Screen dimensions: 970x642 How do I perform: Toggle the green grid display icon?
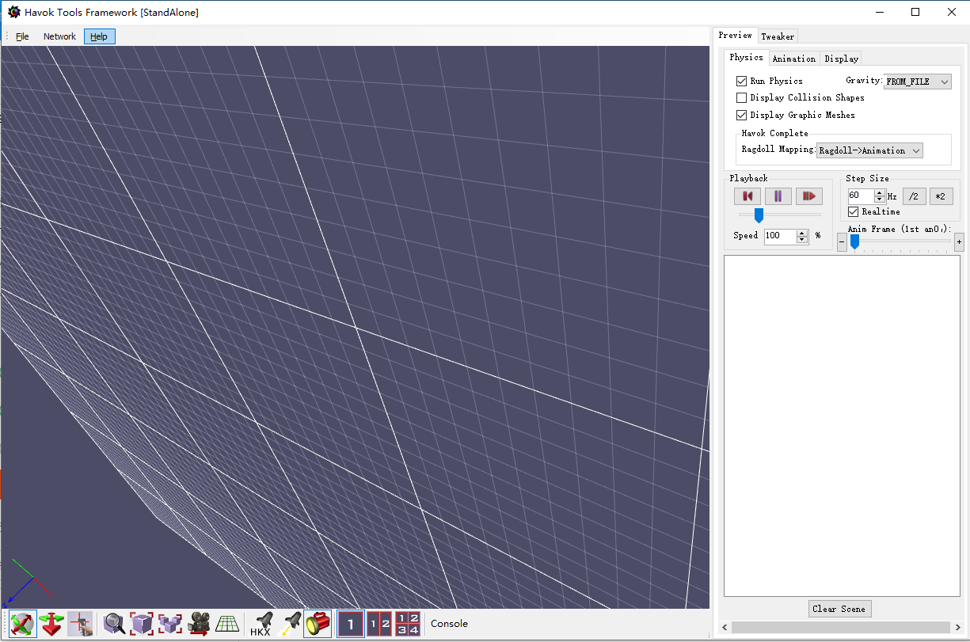coord(227,624)
